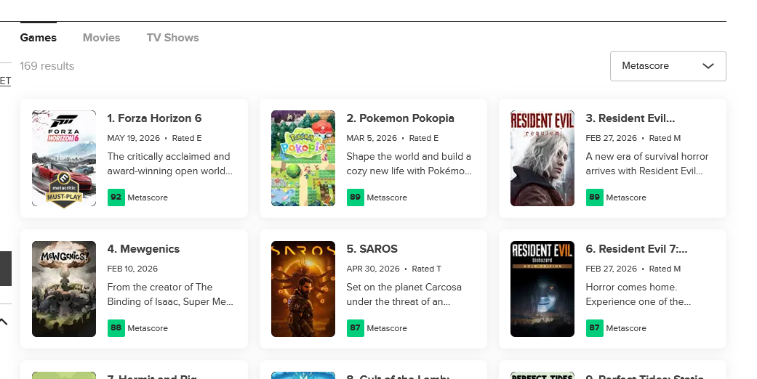Viewport: 757px width, 379px height.
Task: Click the 3. Resident Evil... title
Action: [630, 118]
